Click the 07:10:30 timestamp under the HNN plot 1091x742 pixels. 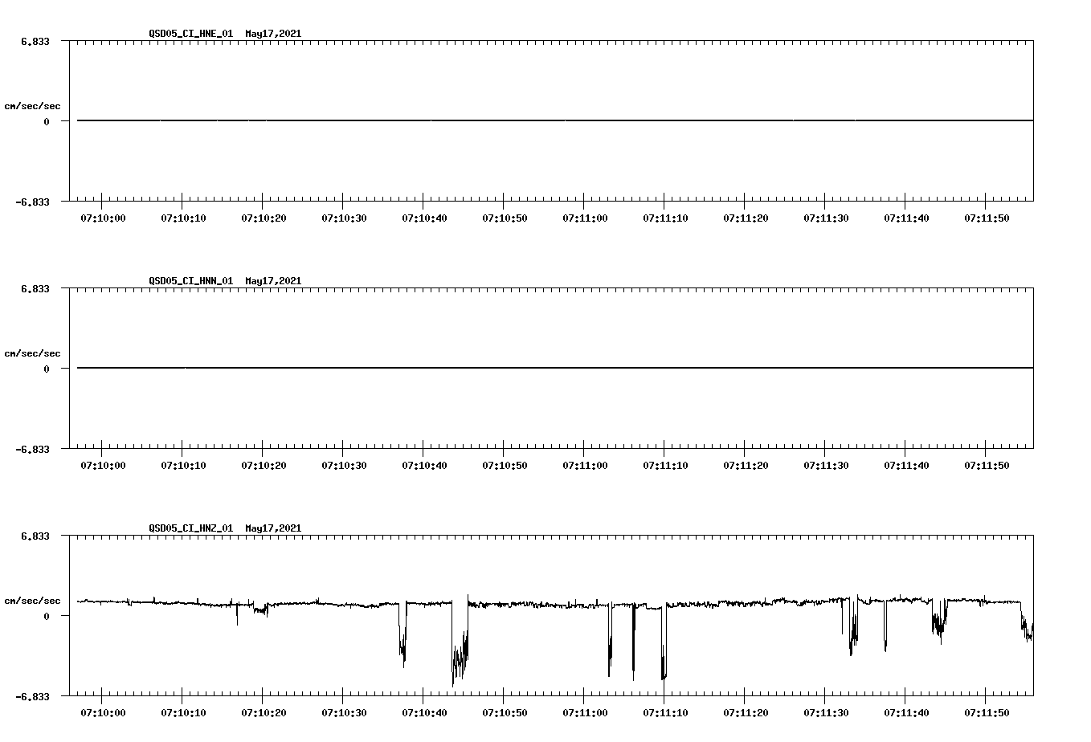[345, 464]
